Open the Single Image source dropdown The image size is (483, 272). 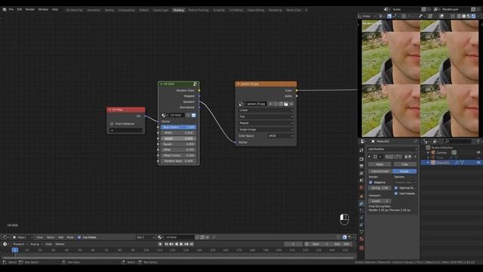(x=266, y=129)
